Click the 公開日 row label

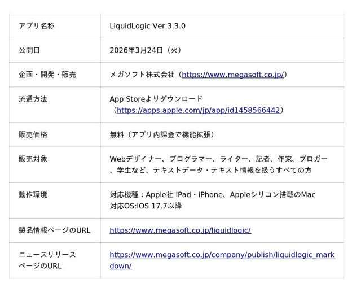pos(29,50)
